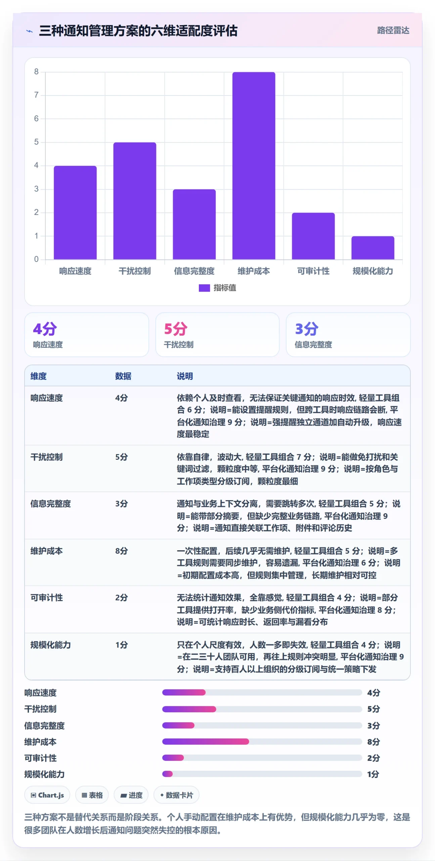
Task: Click the 规模化能力 progress bar
Action: pos(262,774)
